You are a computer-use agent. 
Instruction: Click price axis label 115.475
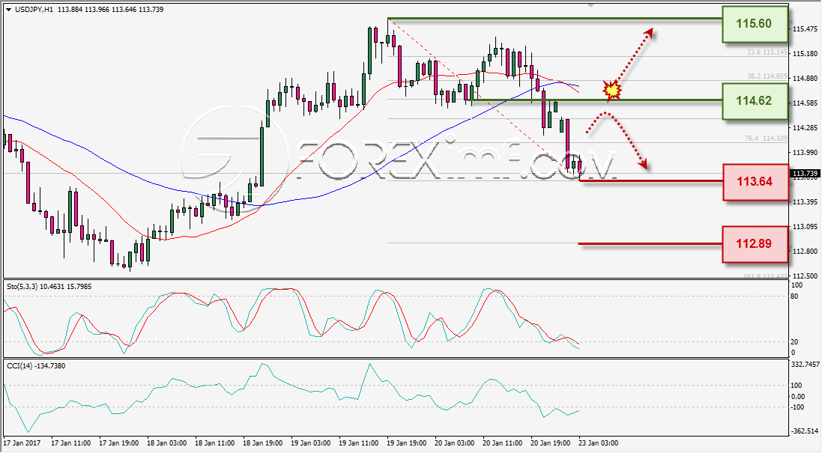(806, 28)
